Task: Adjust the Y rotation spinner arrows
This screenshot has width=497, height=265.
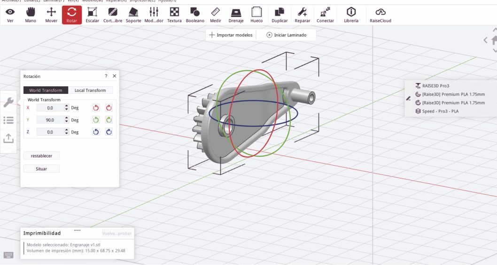Action: pos(67,120)
